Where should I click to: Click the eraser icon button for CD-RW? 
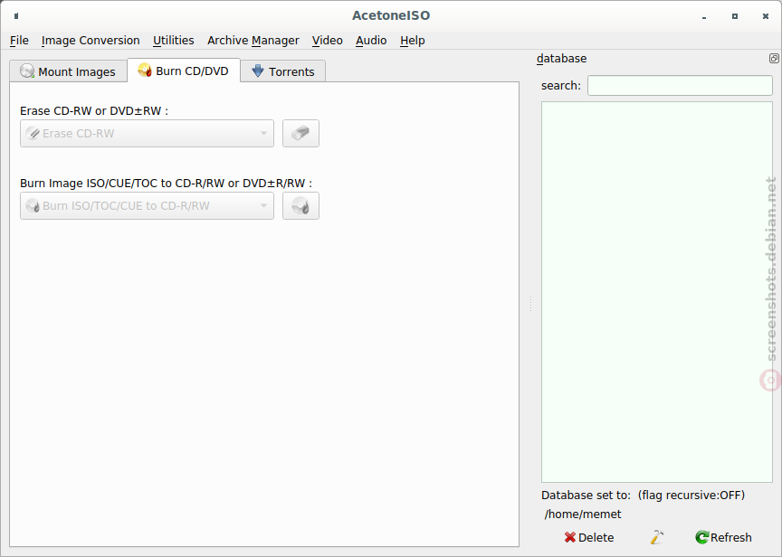coord(300,134)
